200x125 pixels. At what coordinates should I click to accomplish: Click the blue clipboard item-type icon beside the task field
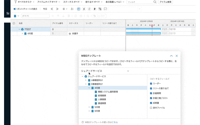pyautogui.click(x=15, y=16)
